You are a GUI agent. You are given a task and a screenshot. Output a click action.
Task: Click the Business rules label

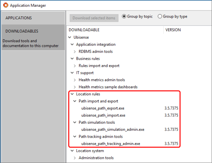click(88, 59)
